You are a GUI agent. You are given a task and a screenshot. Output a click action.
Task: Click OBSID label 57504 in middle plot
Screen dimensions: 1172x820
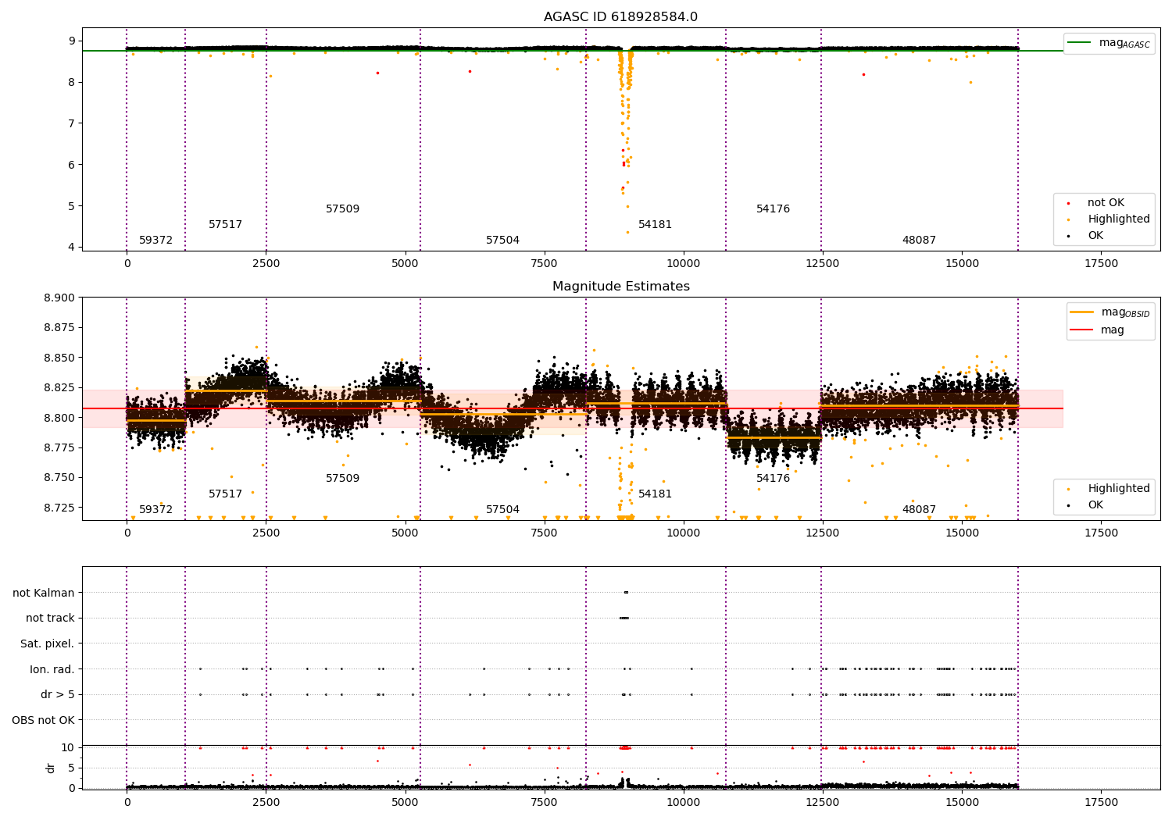(x=502, y=510)
